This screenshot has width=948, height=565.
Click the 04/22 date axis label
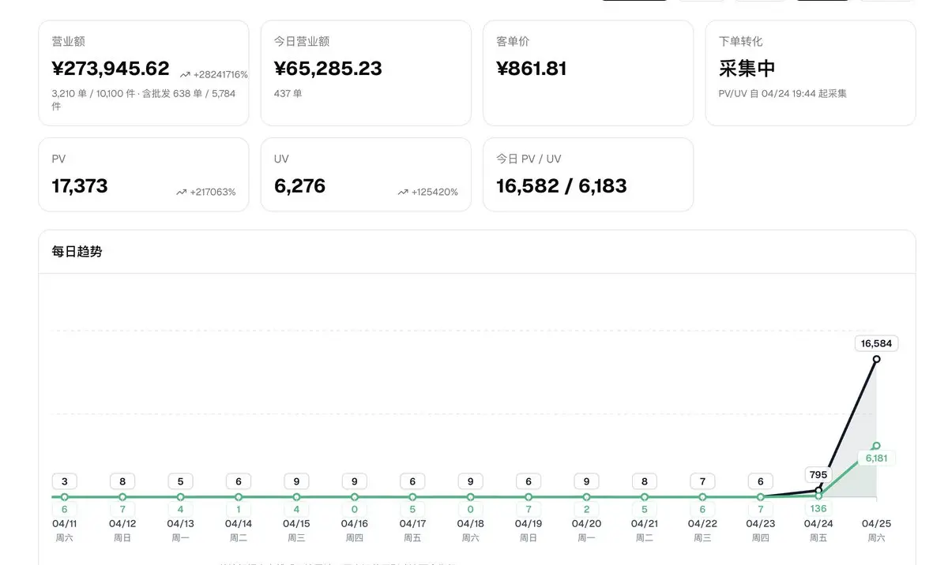coord(702,524)
